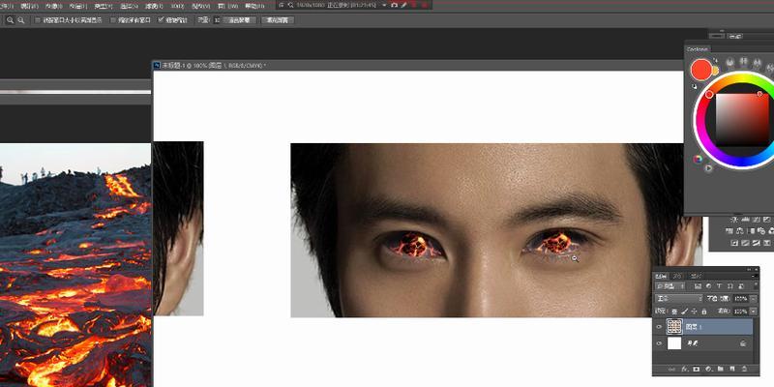The height and width of the screenshot is (387, 774).
Task: Click the hue ring red handle
Action: pyautogui.click(x=709, y=94)
